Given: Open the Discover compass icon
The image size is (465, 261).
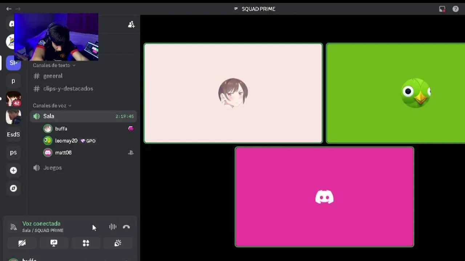Looking at the screenshot, I should click(13, 188).
